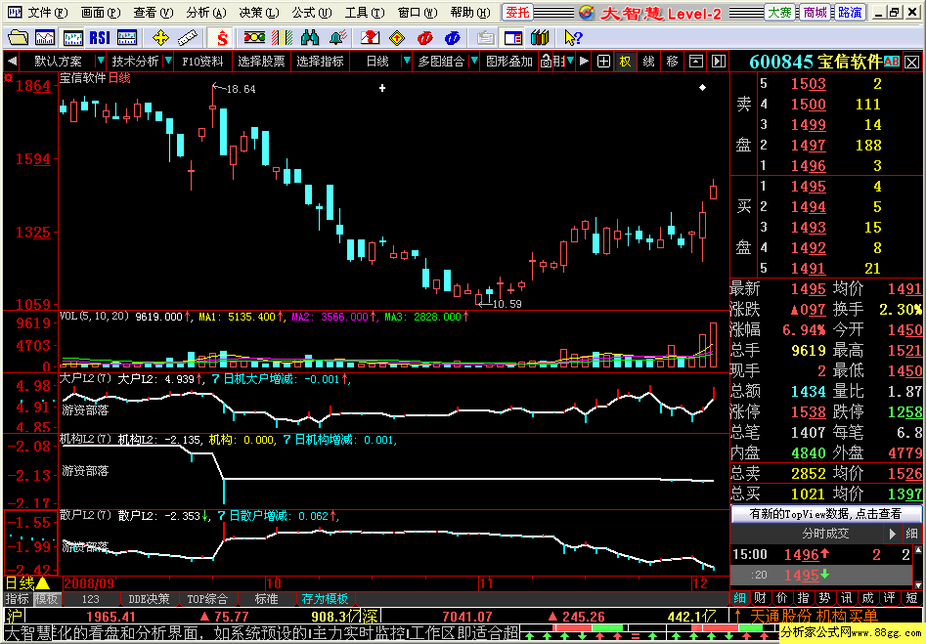This screenshot has height=644, width=926.
Task: Click the 分时成交 right arrow
Action: (x=892, y=534)
